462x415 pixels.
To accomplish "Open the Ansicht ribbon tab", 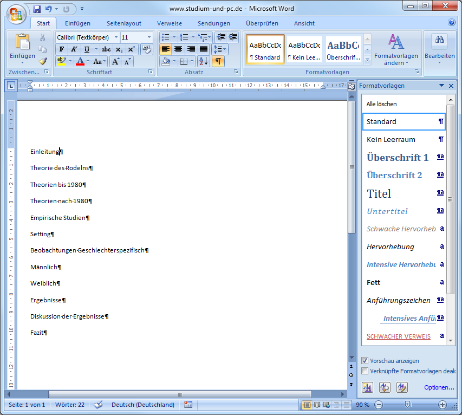I will pyautogui.click(x=304, y=23).
